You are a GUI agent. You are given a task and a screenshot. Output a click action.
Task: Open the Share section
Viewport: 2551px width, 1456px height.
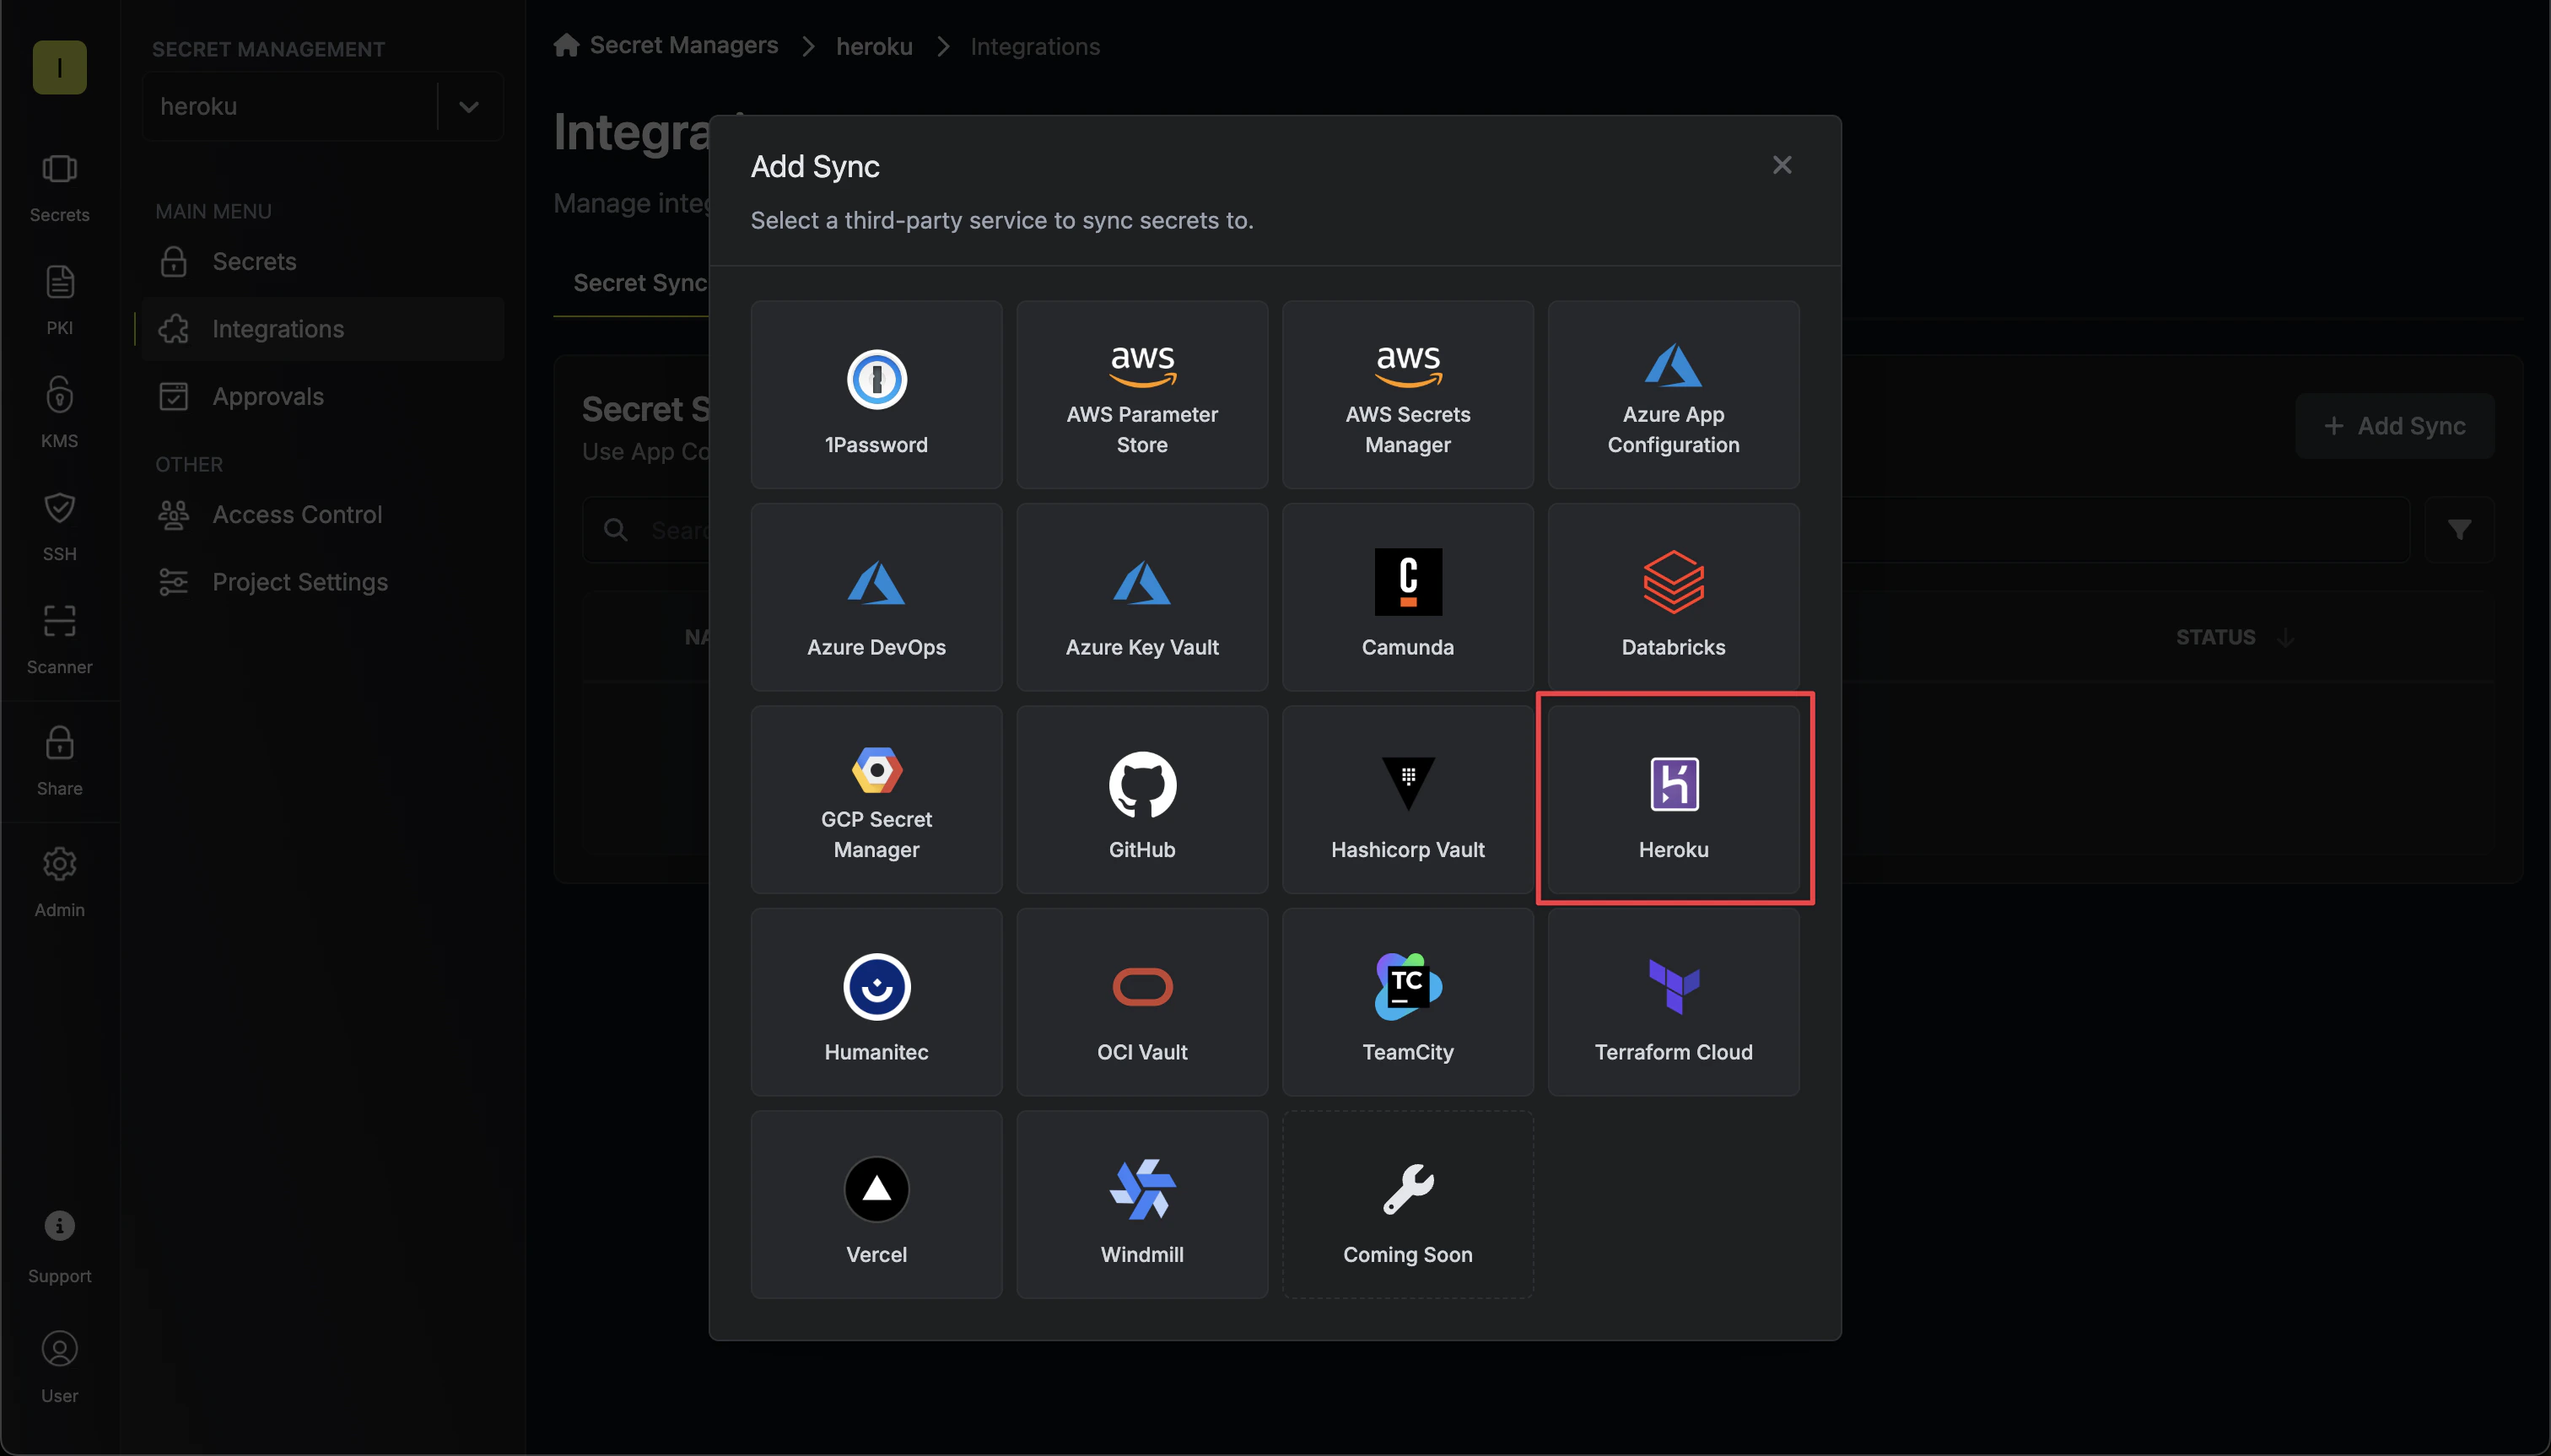(x=59, y=761)
